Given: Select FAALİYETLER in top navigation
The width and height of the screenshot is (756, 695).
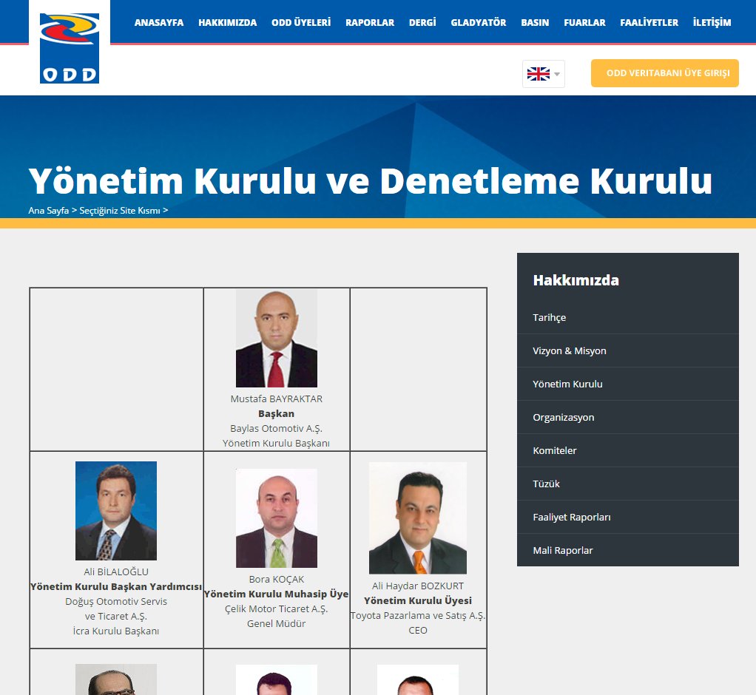Looking at the screenshot, I should point(649,23).
